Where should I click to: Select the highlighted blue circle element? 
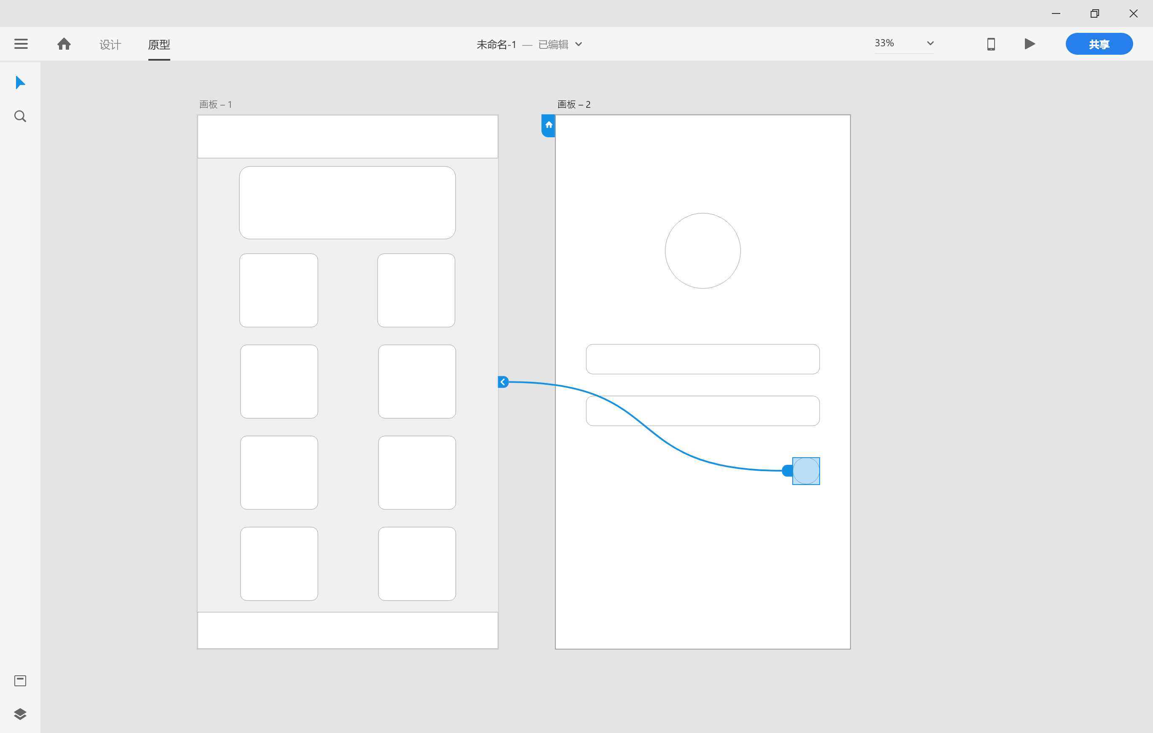click(806, 471)
